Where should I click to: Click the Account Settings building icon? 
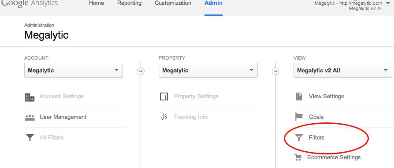coord(30,97)
